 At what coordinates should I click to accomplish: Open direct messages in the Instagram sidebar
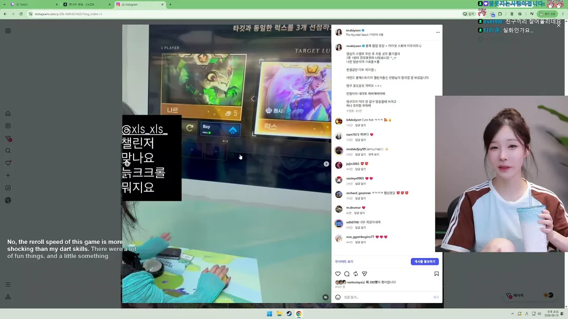[8, 138]
